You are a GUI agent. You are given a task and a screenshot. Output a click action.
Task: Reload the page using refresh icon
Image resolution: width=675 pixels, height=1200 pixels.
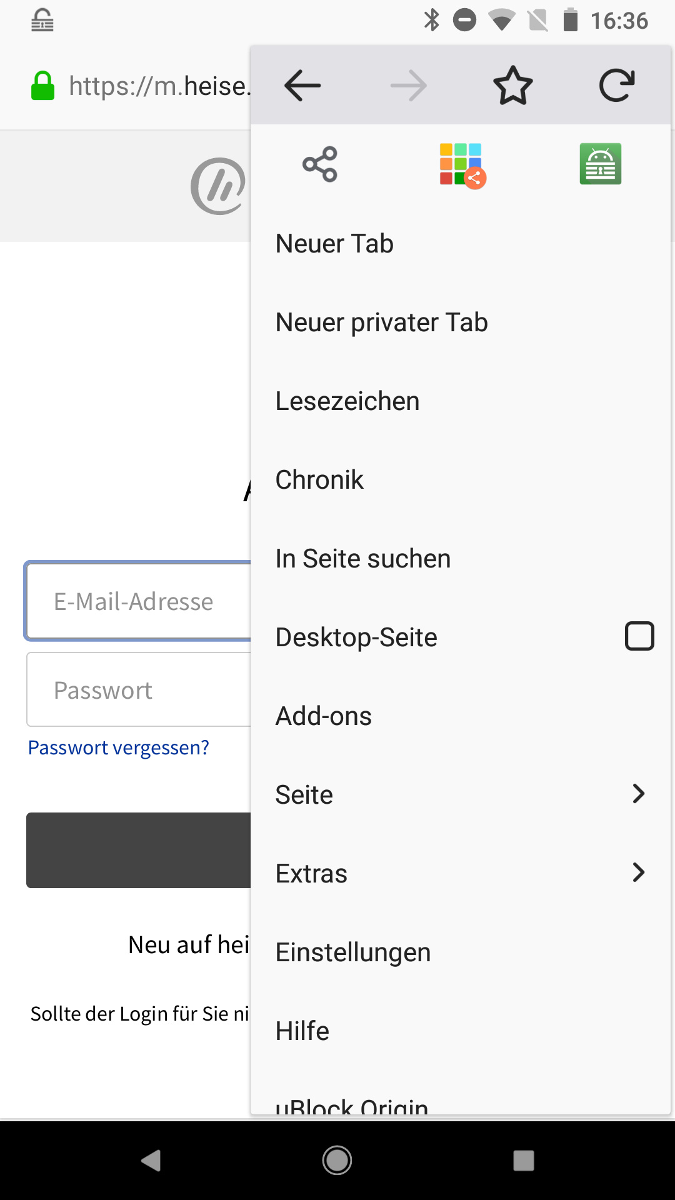617,86
